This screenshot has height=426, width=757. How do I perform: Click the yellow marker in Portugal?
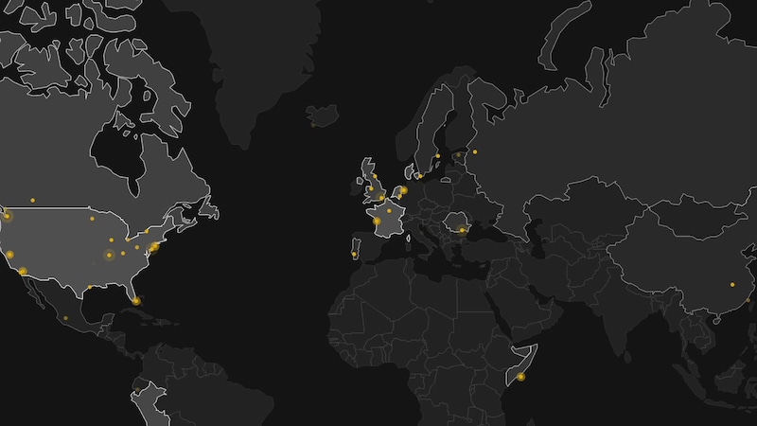tap(355, 254)
